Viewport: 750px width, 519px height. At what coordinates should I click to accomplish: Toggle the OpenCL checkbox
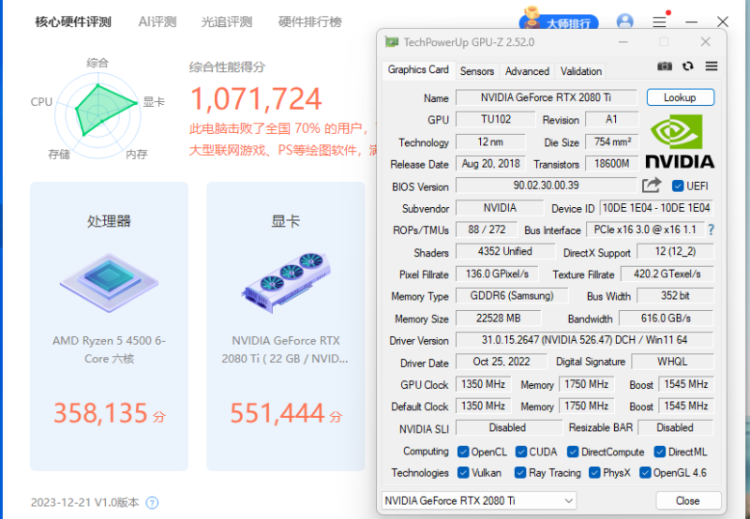tap(463, 452)
